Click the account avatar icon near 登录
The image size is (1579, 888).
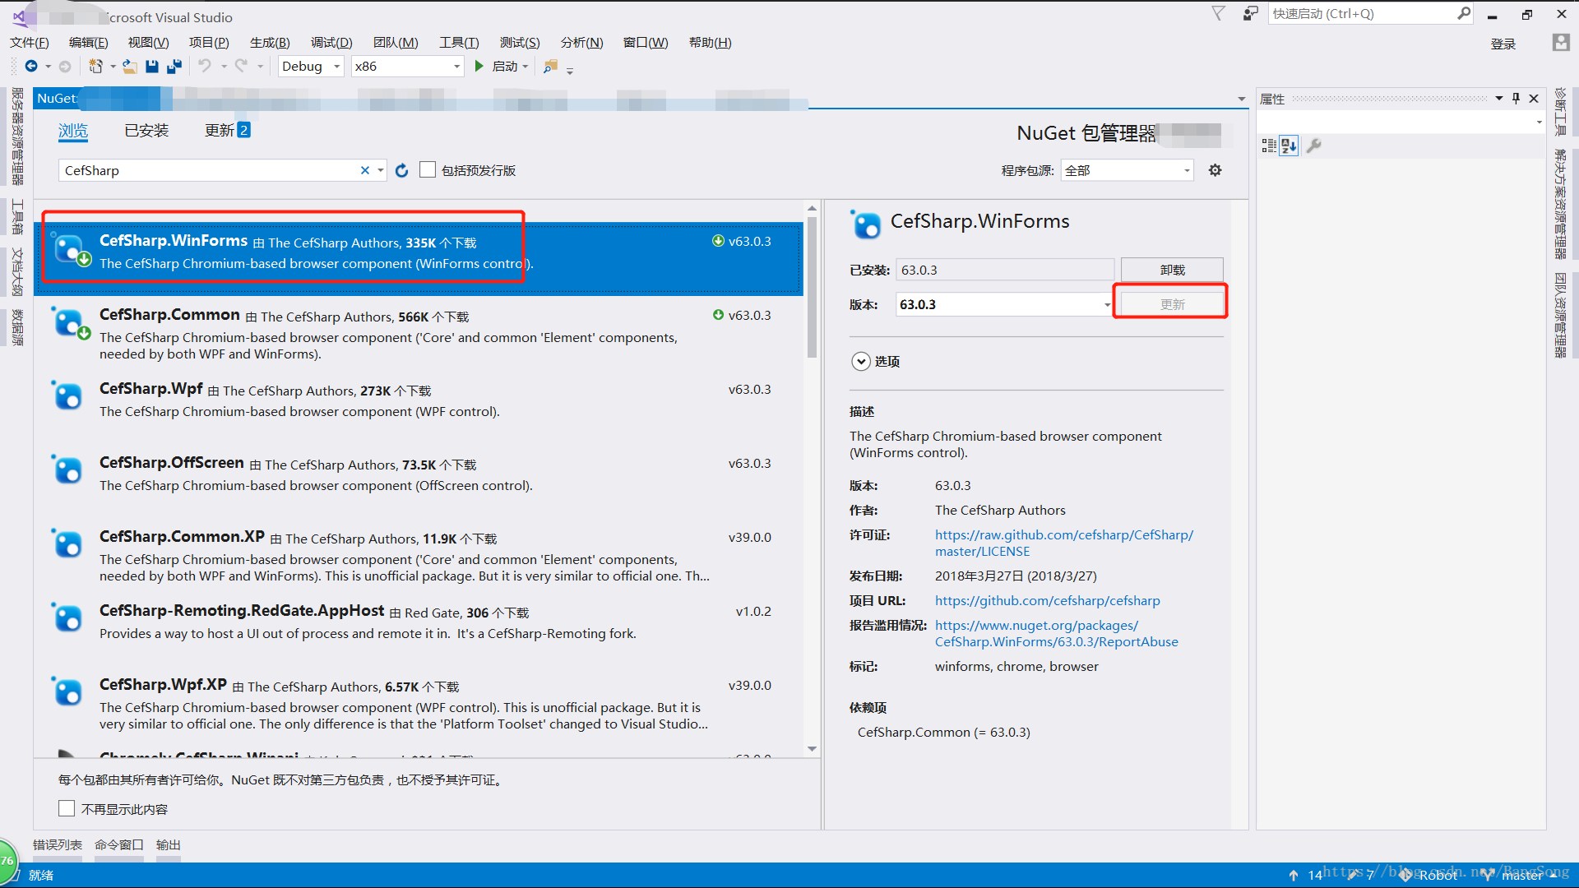(1560, 43)
